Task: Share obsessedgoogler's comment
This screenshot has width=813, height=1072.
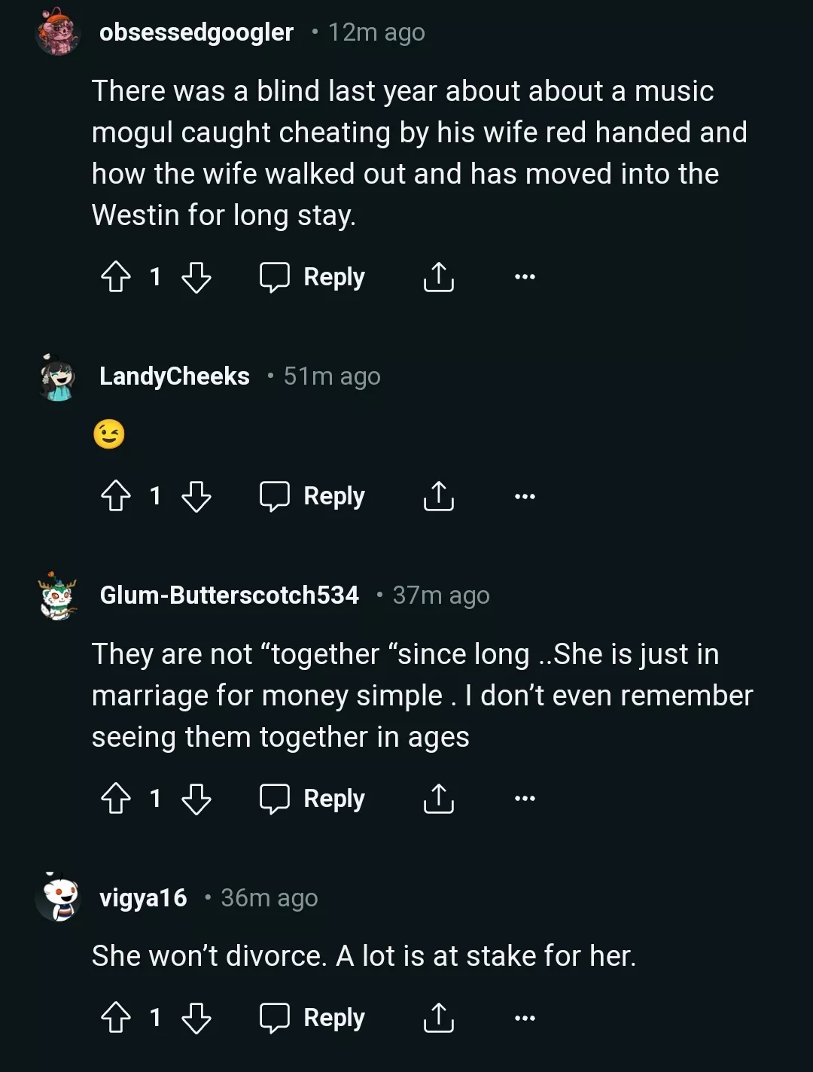Action: coord(438,276)
